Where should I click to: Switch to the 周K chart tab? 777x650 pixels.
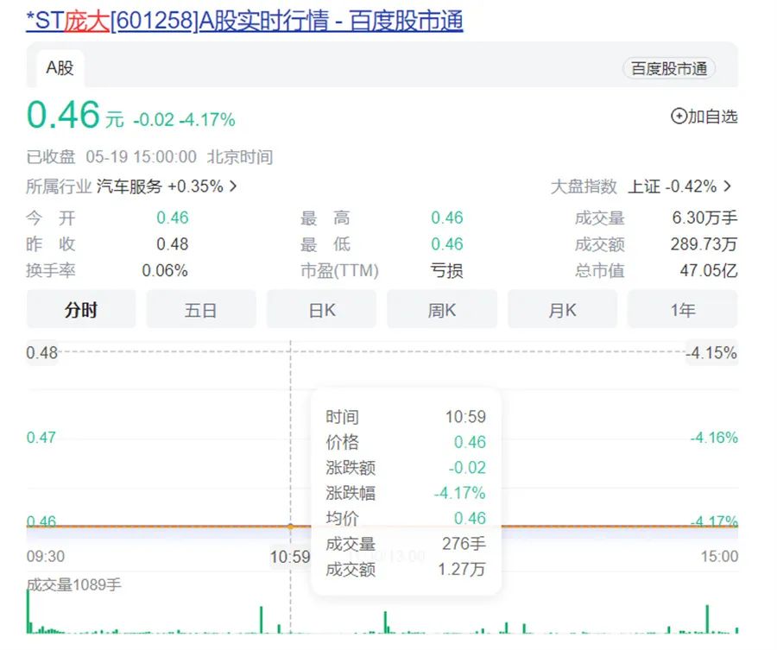click(x=441, y=310)
